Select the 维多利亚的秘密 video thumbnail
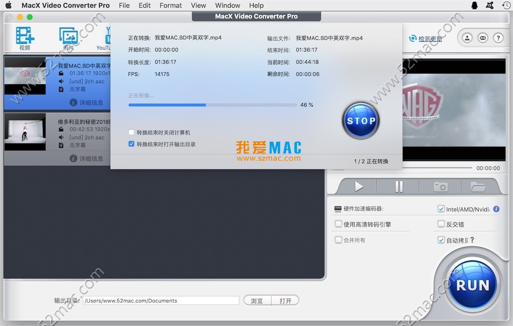The image size is (513, 326). [25, 132]
